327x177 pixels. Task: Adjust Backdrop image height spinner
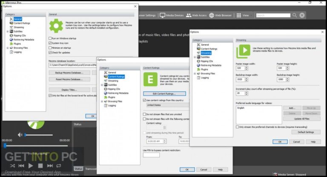[x=287, y=79]
